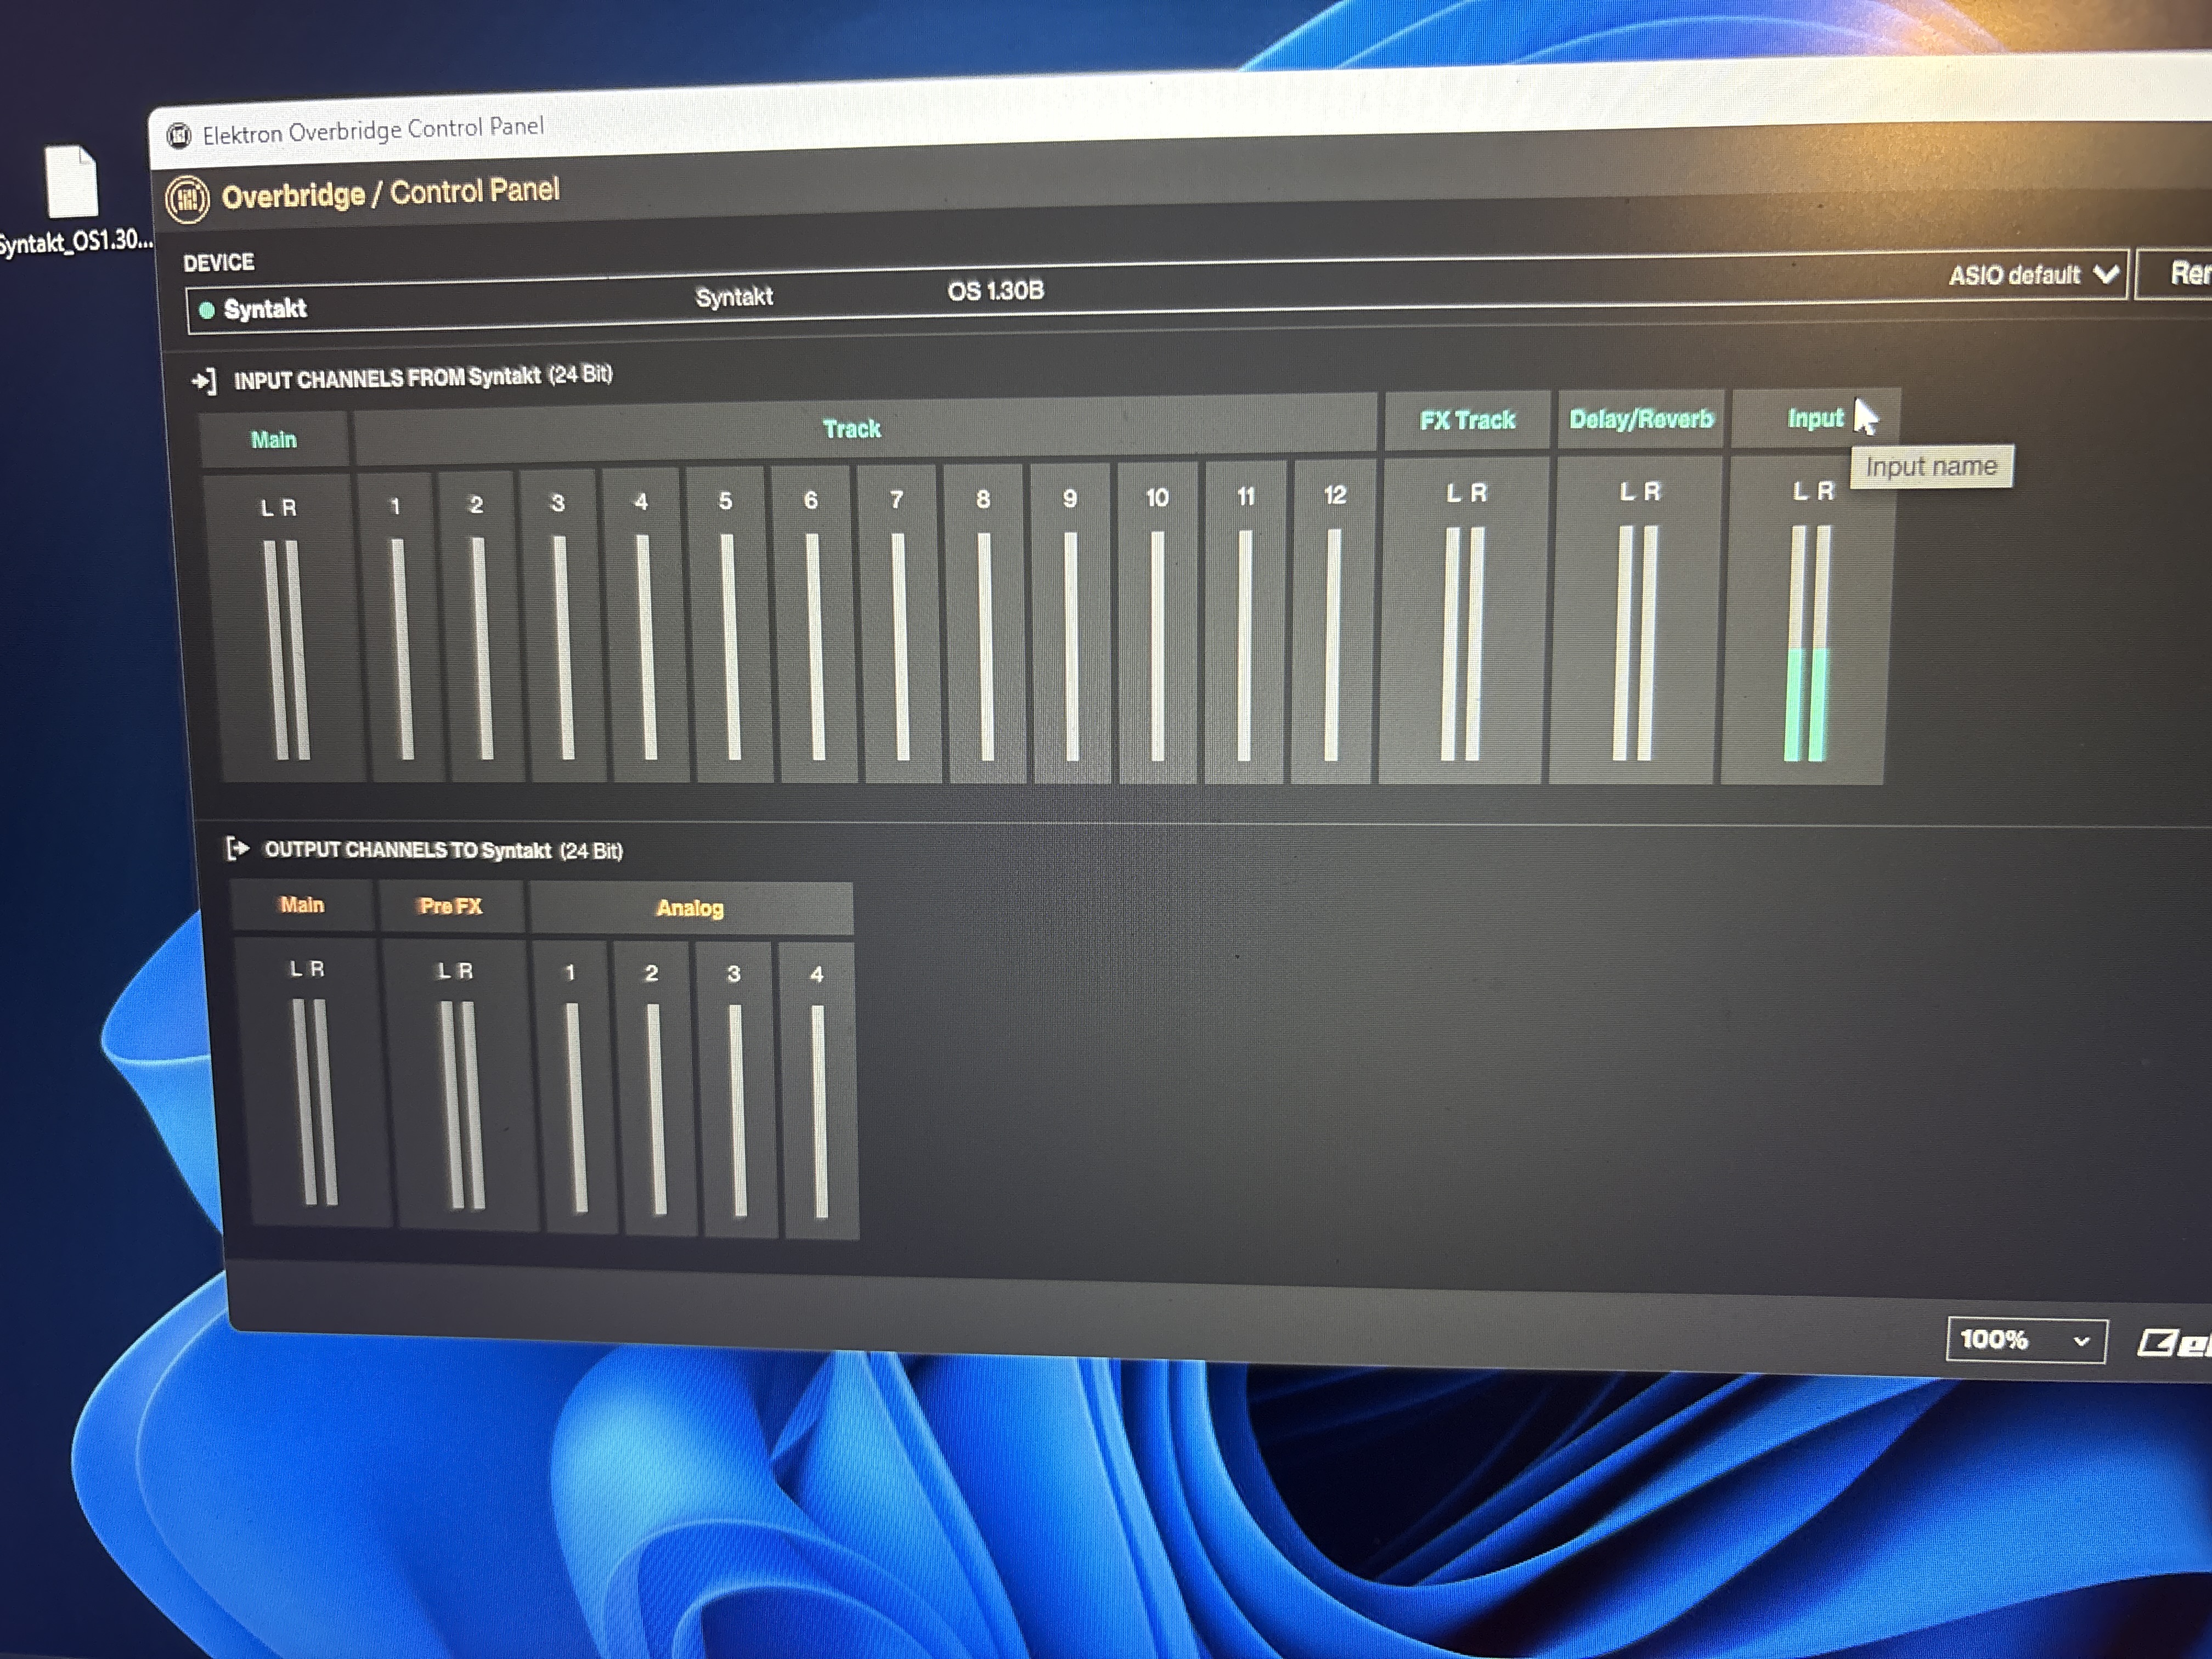Click the Elektron title bar app icon
The height and width of the screenshot is (1659, 2212).
[x=179, y=135]
